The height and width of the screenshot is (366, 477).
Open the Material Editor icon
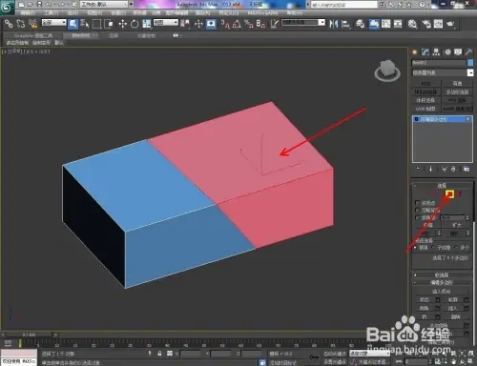click(412, 24)
